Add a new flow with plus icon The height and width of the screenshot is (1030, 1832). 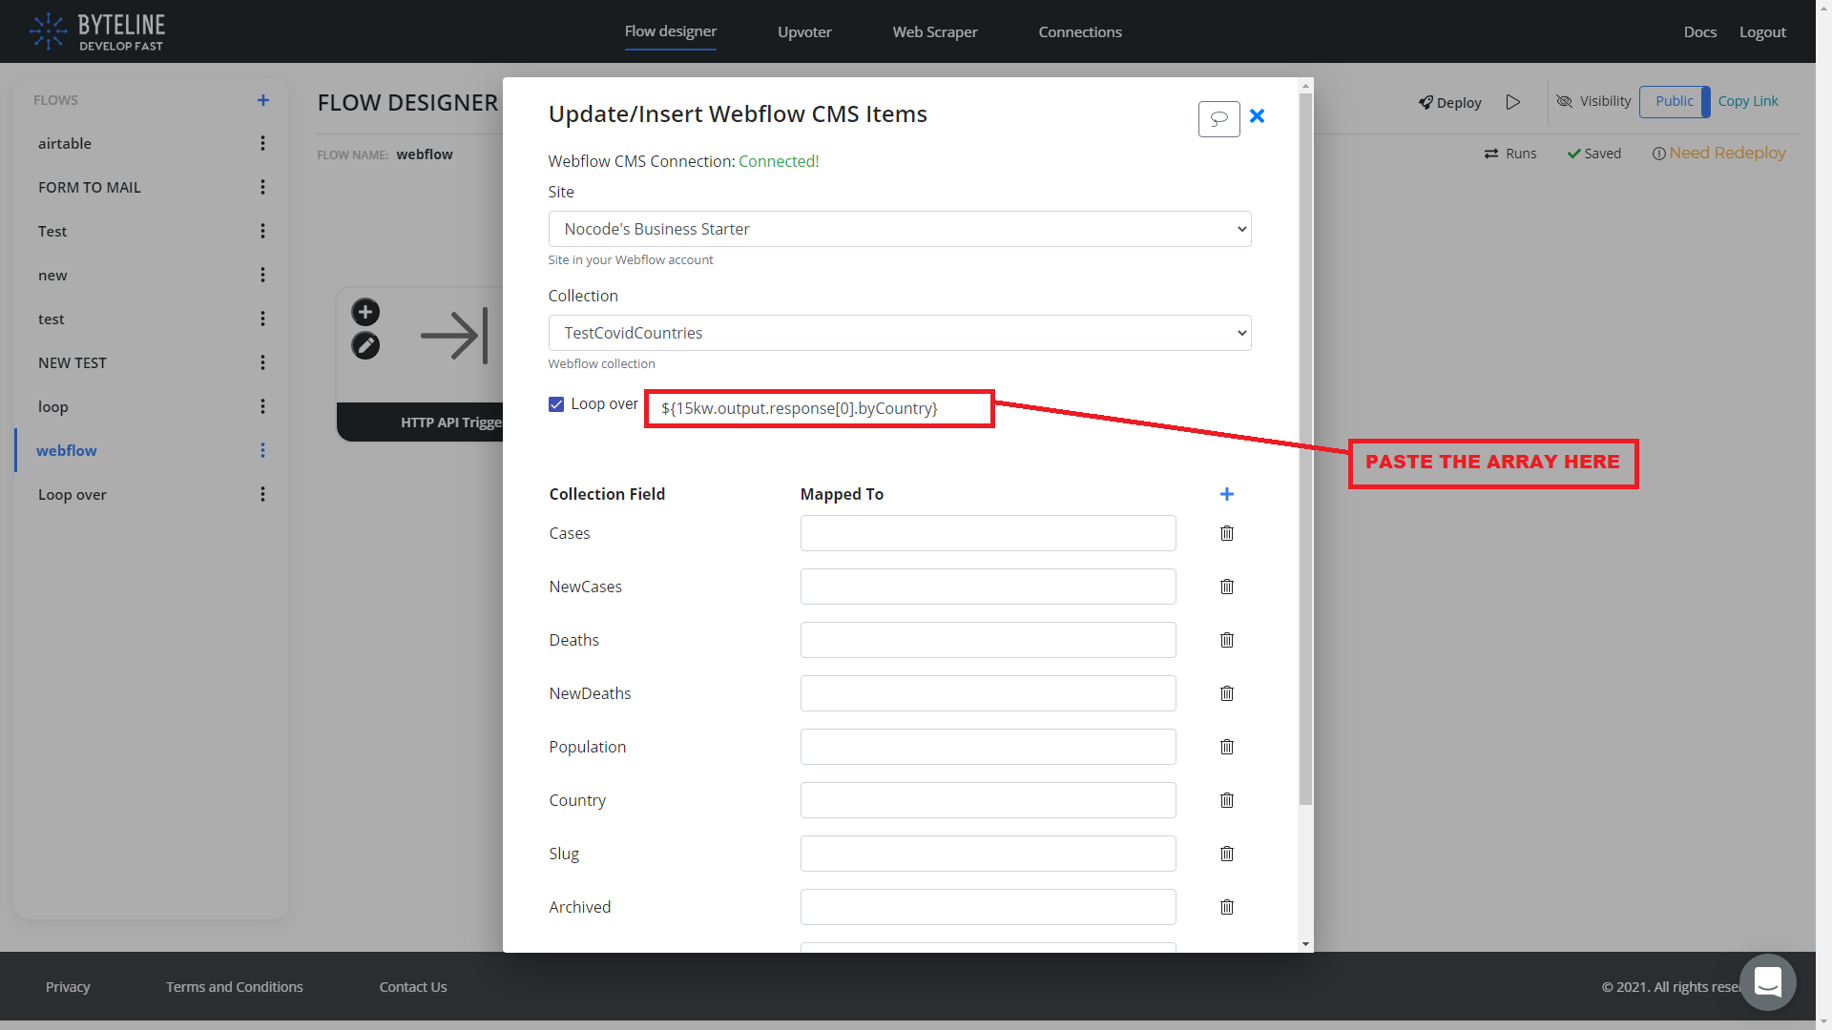tap(263, 100)
